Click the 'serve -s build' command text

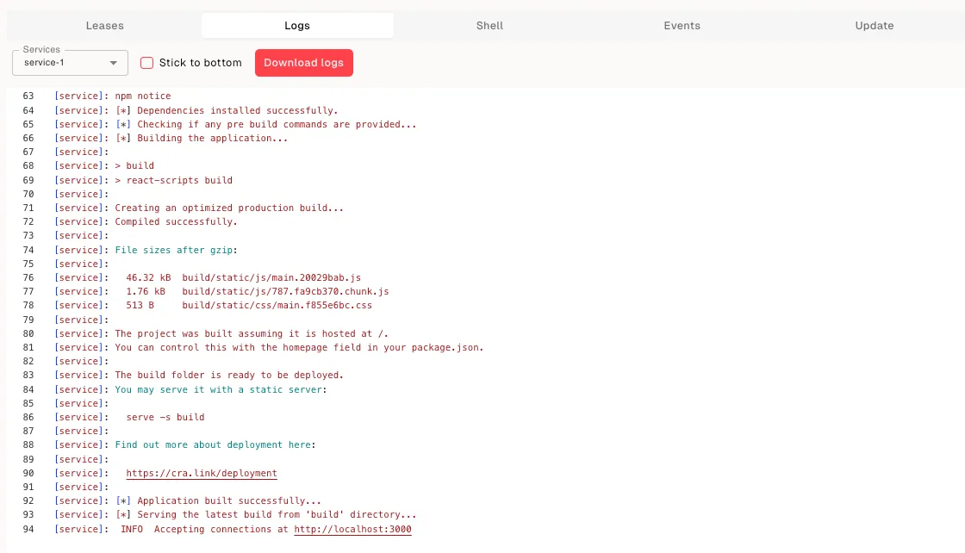165,417
